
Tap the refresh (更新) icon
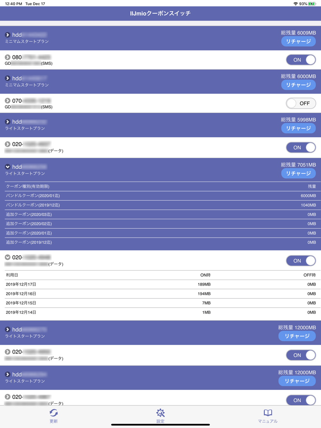click(54, 413)
